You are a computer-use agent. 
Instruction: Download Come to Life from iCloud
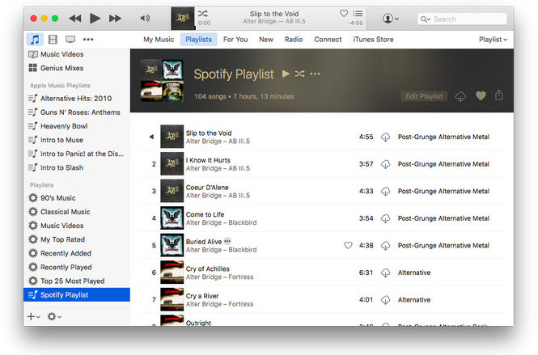coord(385,218)
